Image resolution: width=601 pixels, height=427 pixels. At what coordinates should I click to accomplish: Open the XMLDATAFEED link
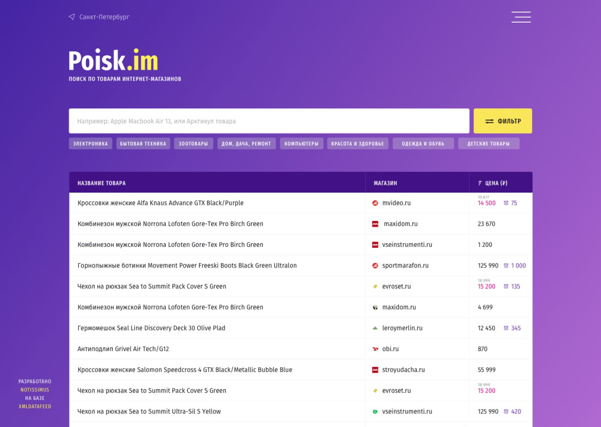tap(35, 406)
